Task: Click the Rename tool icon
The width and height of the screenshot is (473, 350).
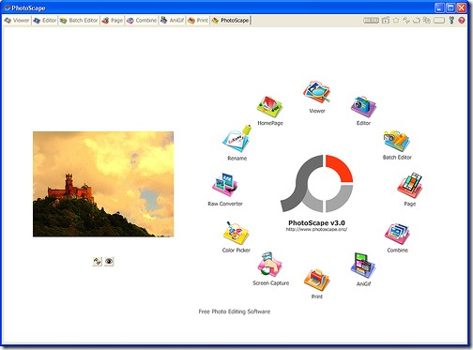Action: click(x=237, y=140)
